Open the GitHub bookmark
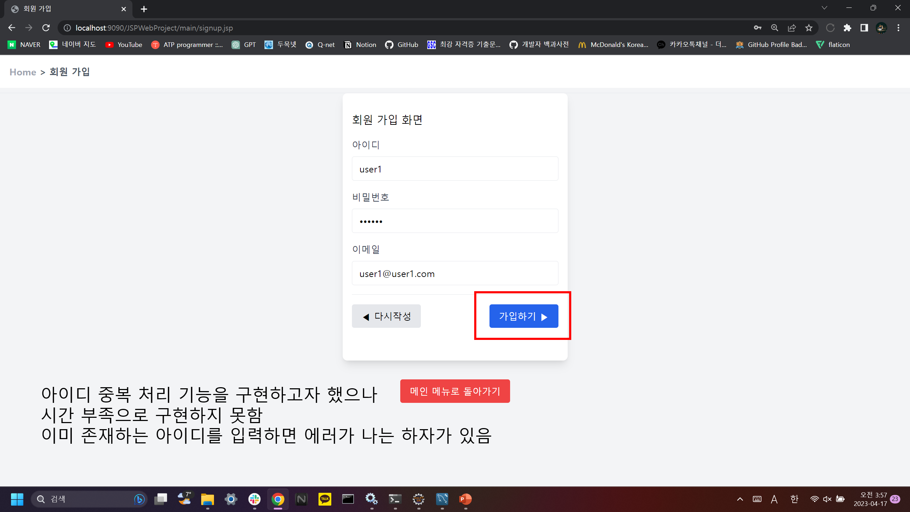Image resolution: width=910 pixels, height=512 pixels. pos(402,44)
